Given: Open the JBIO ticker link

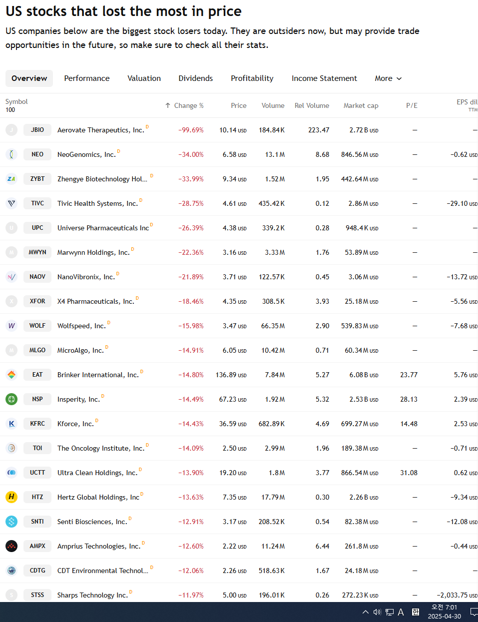Looking at the screenshot, I should click(x=37, y=130).
